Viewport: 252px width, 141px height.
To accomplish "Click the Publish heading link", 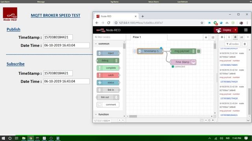I will 13,29.
